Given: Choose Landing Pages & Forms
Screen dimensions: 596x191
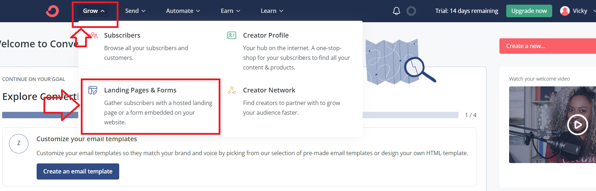Looking at the screenshot, I should 140,90.
